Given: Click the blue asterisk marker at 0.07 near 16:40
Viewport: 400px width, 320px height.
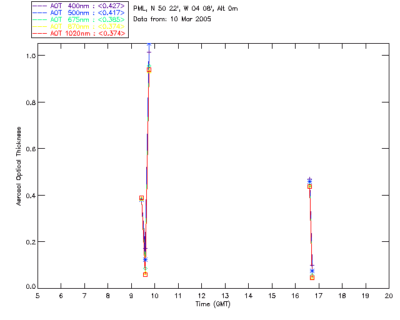Looking at the screenshot, I should (312, 271).
